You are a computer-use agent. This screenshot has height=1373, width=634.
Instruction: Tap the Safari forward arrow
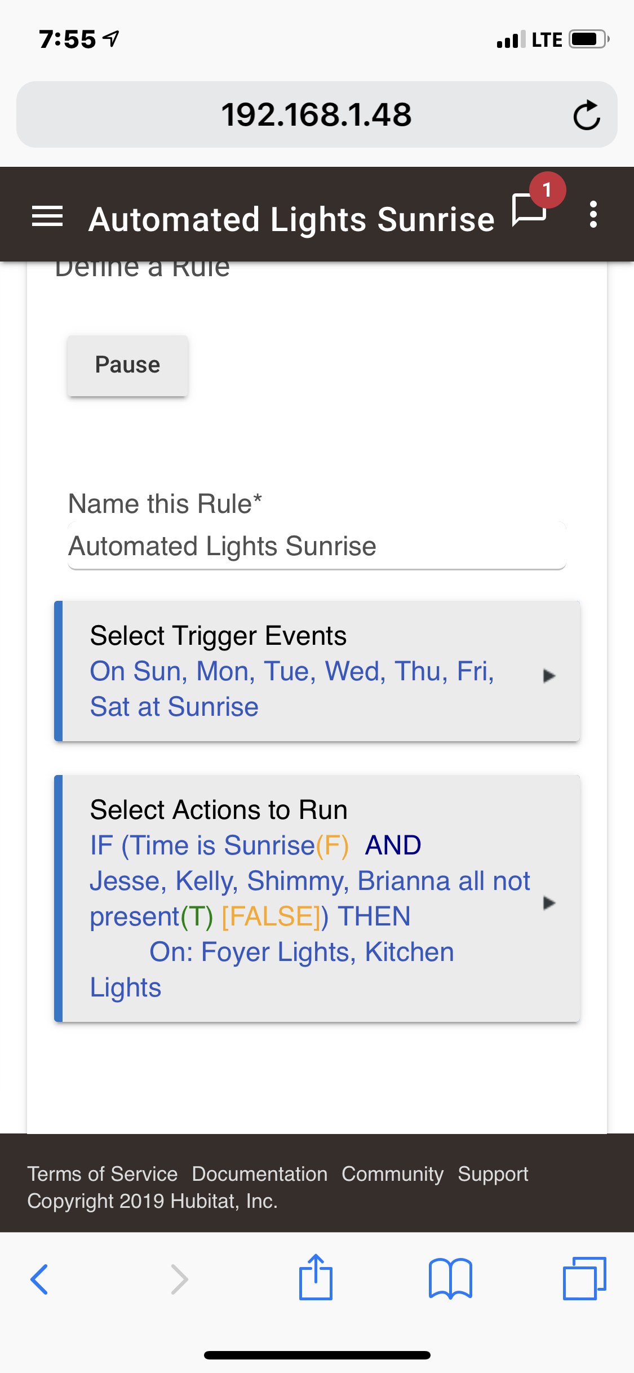179,1279
